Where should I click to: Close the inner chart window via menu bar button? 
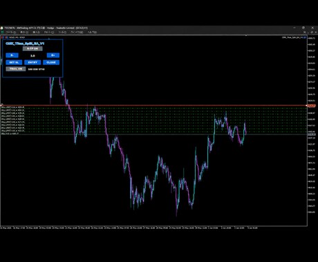315,32
